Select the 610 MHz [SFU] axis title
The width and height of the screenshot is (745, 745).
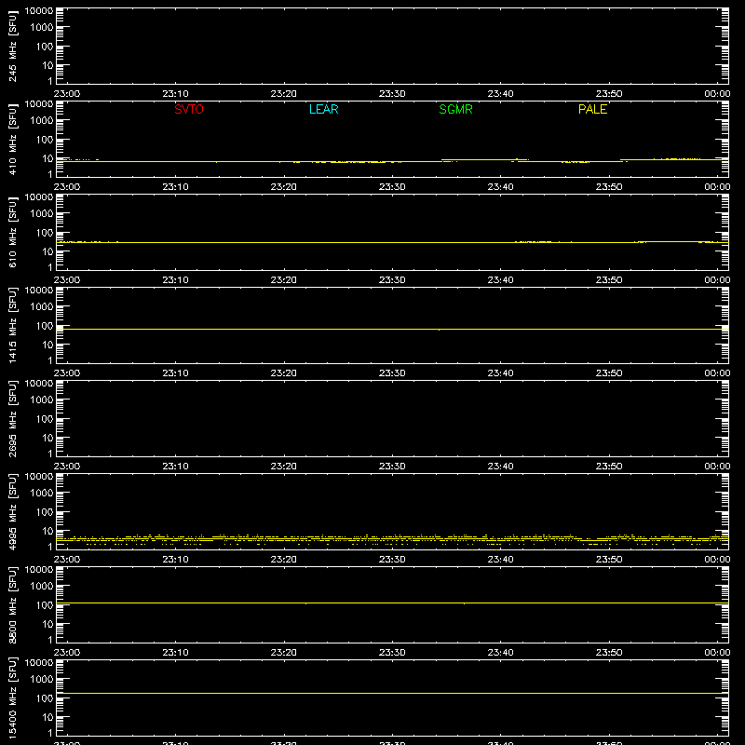pos(12,232)
